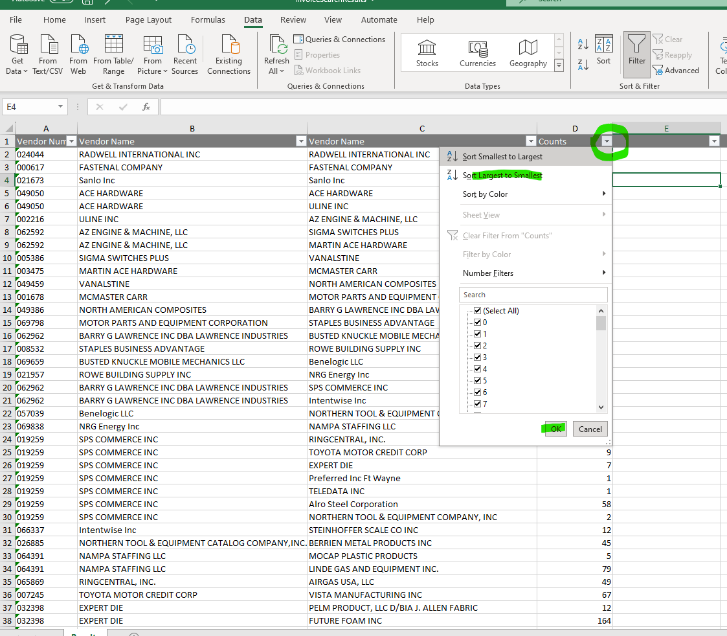Click the formula bar cancel X icon

tap(99, 107)
